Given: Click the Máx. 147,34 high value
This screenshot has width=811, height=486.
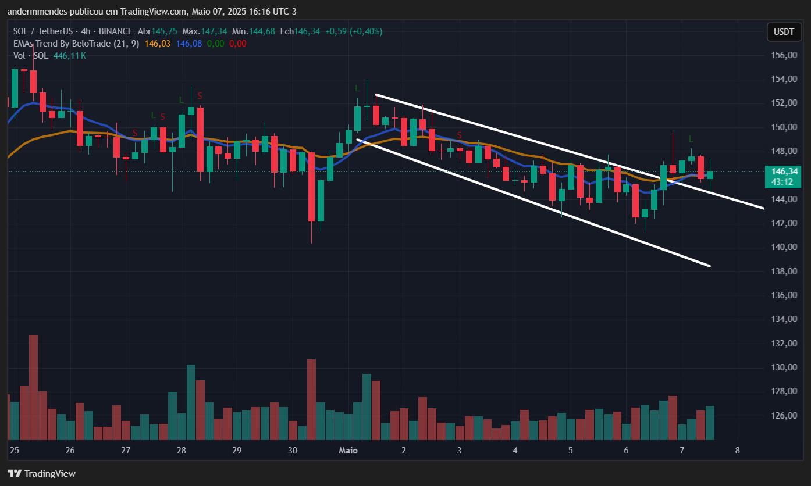Looking at the screenshot, I should pos(214,31).
